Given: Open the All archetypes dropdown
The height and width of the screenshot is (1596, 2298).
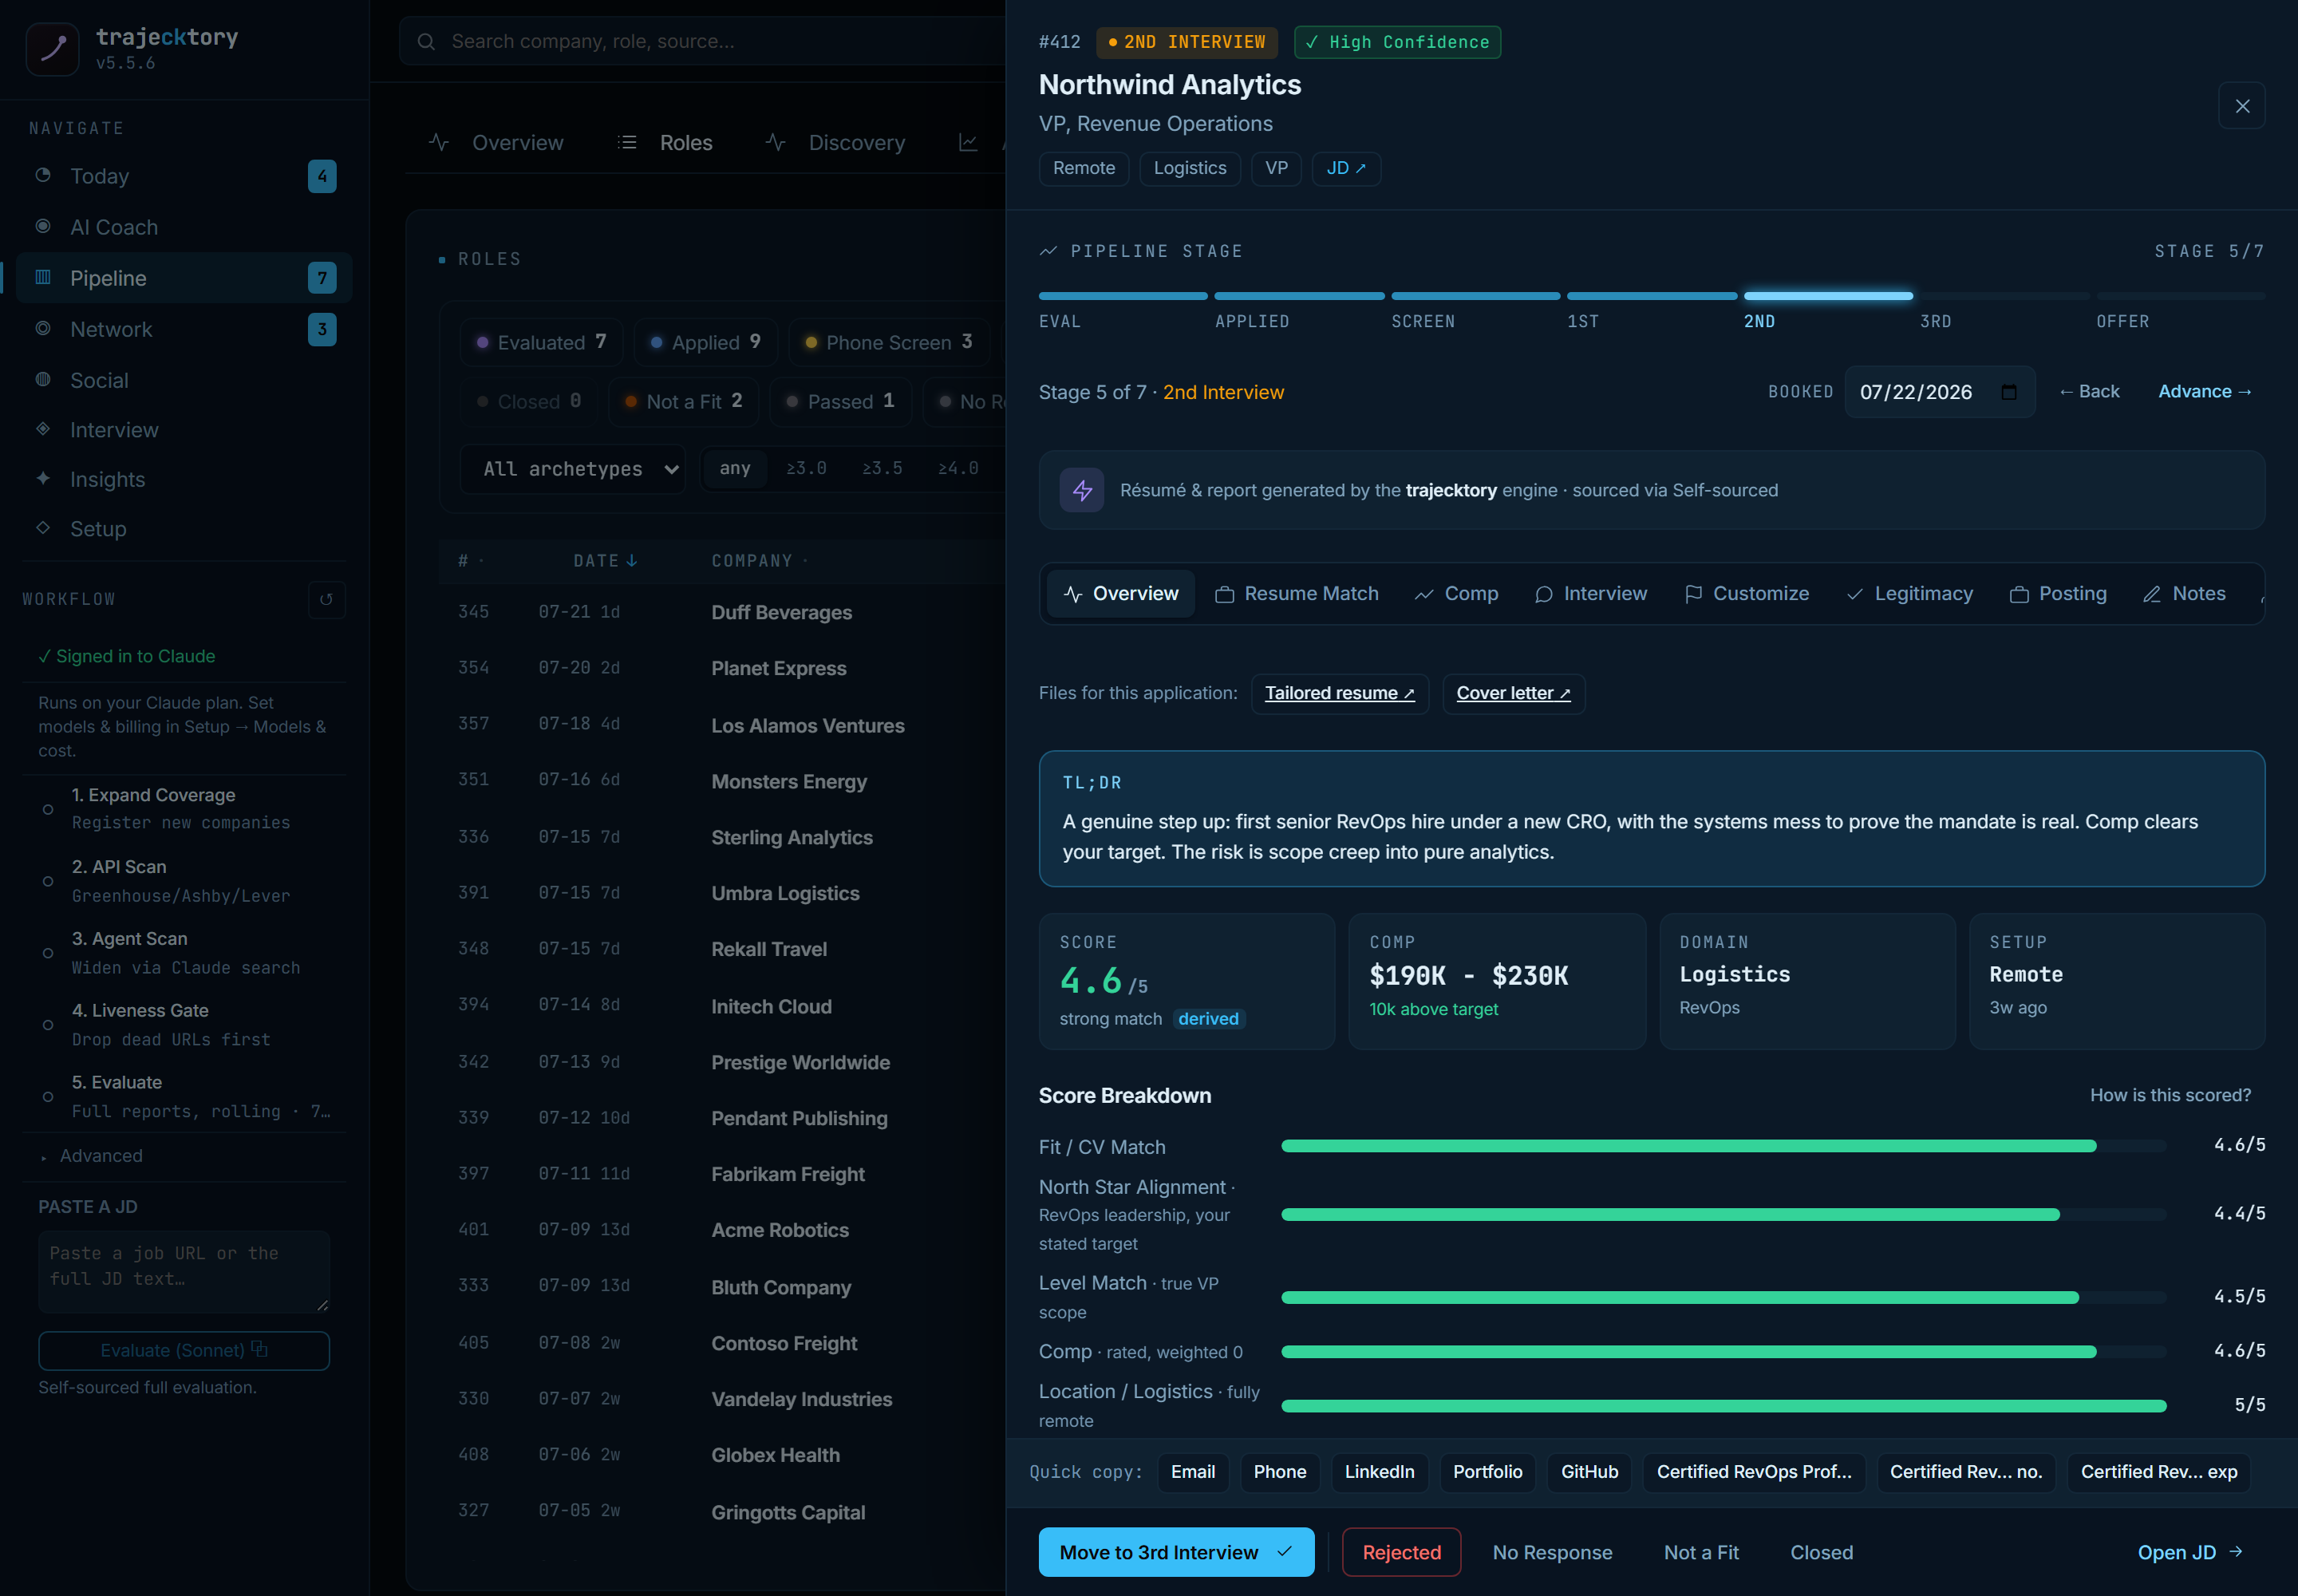Looking at the screenshot, I should click(x=573, y=469).
